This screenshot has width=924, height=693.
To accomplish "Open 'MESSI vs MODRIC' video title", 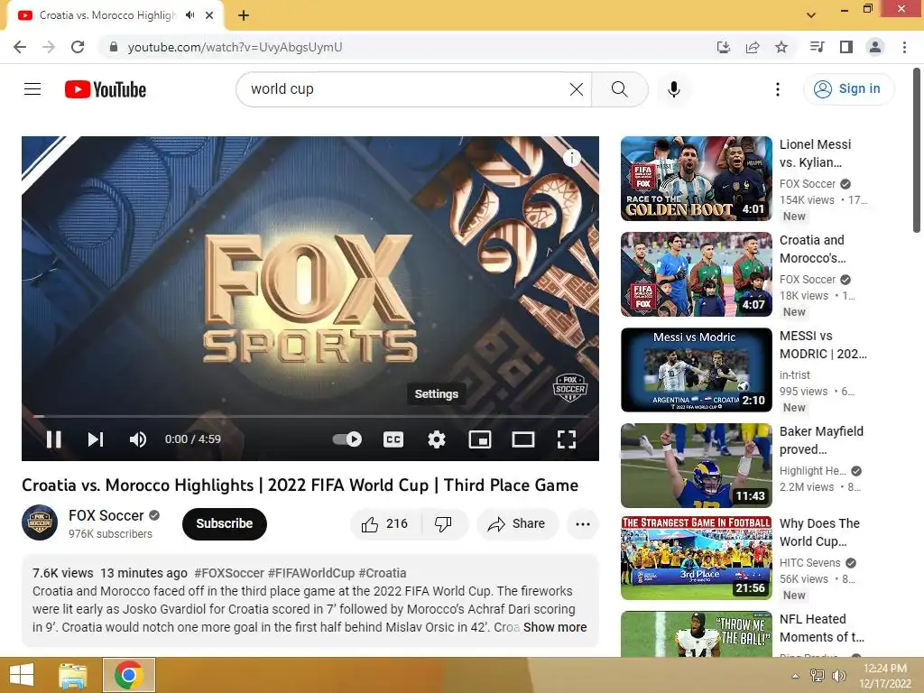I will [823, 345].
